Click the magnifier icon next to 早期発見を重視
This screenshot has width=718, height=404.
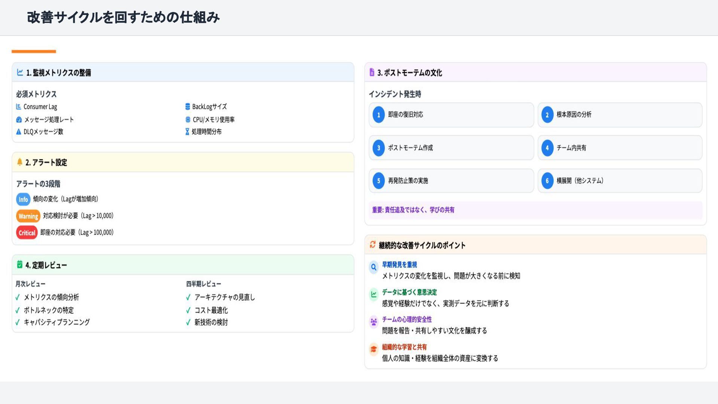pos(373,267)
